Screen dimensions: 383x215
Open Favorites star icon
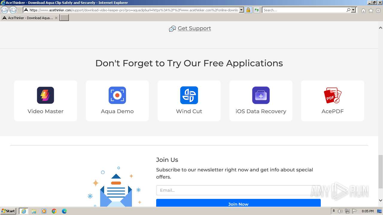click(371, 10)
